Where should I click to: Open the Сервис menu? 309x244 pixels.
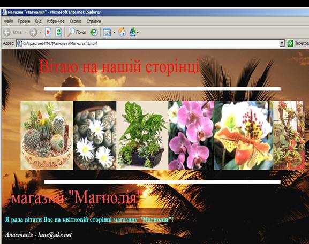tap(76, 21)
